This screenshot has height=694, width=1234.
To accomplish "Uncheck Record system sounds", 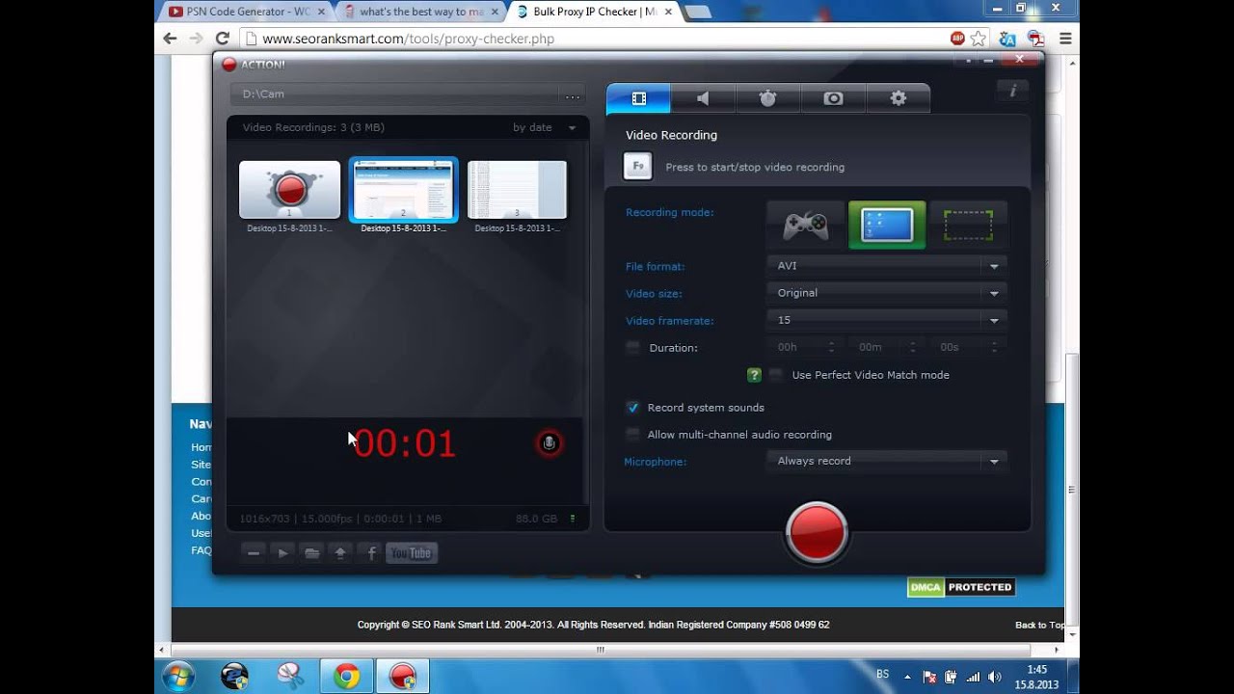I will [x=632, y=408].
